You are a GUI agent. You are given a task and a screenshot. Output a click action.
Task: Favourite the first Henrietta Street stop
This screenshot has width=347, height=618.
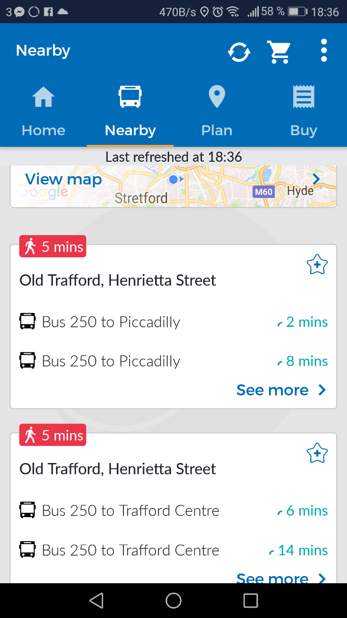pos(317,265)
